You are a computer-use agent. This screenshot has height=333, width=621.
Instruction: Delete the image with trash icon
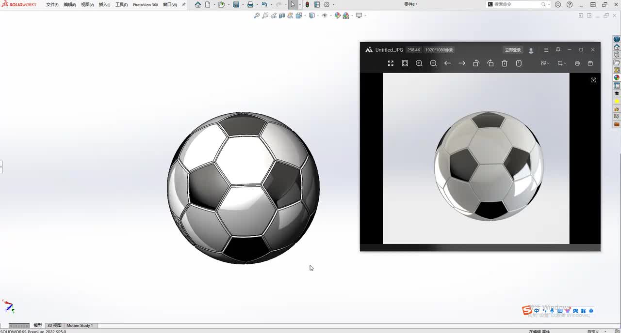click(x=505, y=63)
